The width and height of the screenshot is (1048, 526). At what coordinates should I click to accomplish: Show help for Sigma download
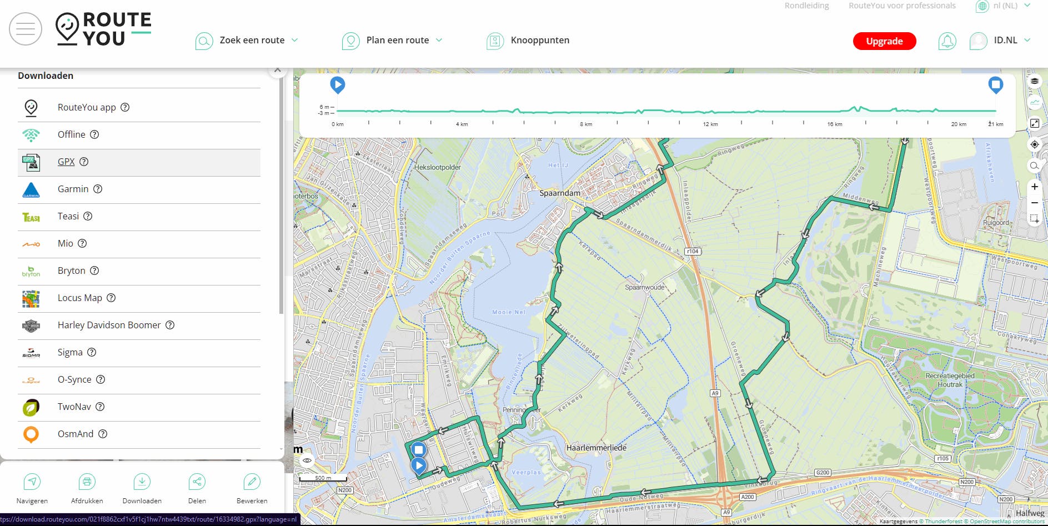pyautogui.click(x=92, y=352)
